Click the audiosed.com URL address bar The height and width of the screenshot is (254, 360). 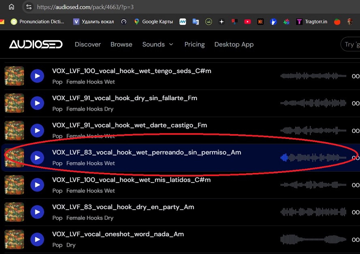[191, 7]
